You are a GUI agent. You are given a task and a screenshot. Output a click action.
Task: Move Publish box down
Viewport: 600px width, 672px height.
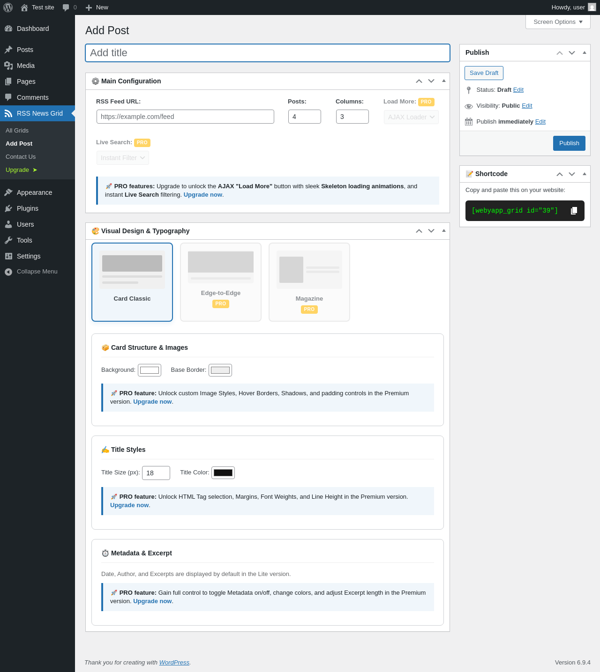[x=572, y=53]
